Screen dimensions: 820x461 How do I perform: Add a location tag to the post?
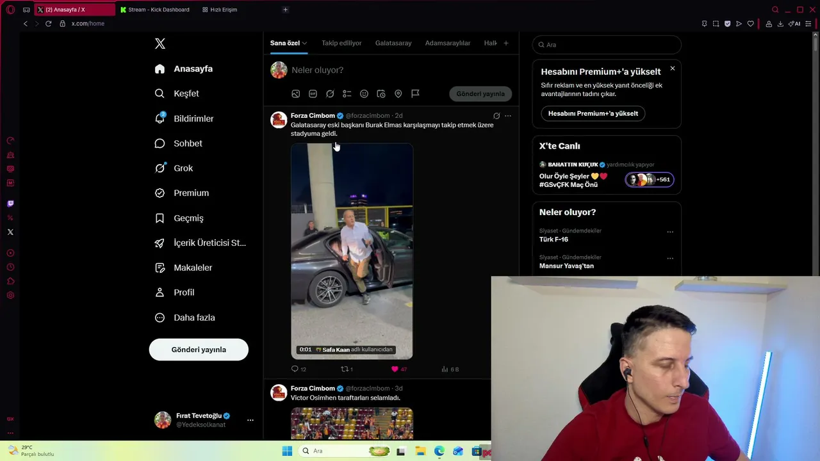click(x=398, y=93)
